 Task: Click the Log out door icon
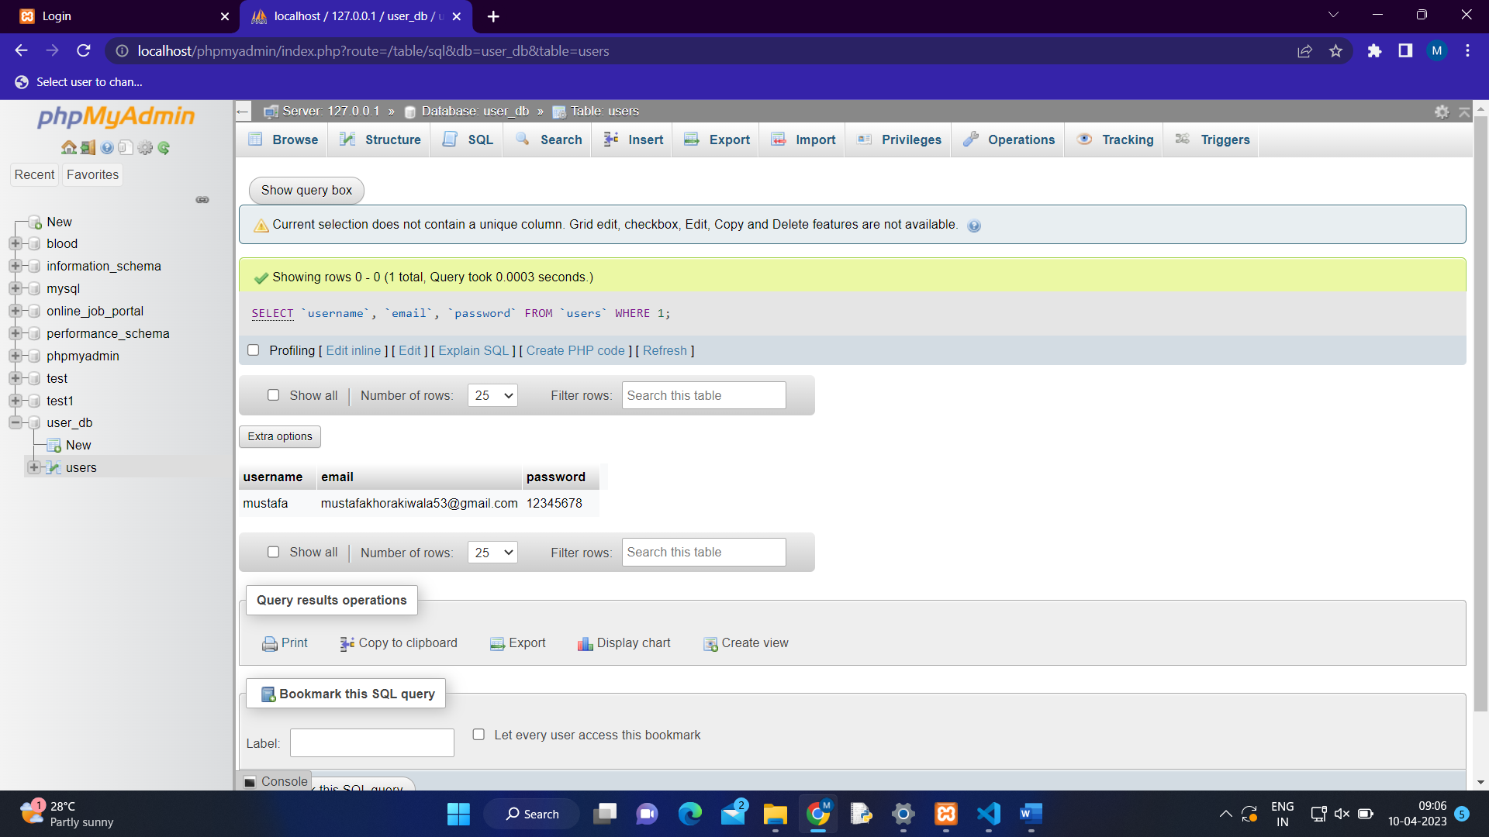pyautogui.click(x=88, y=147)
